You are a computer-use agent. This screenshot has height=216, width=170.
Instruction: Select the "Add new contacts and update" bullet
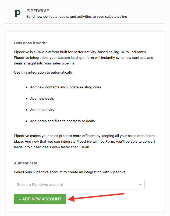click(65, 87)
